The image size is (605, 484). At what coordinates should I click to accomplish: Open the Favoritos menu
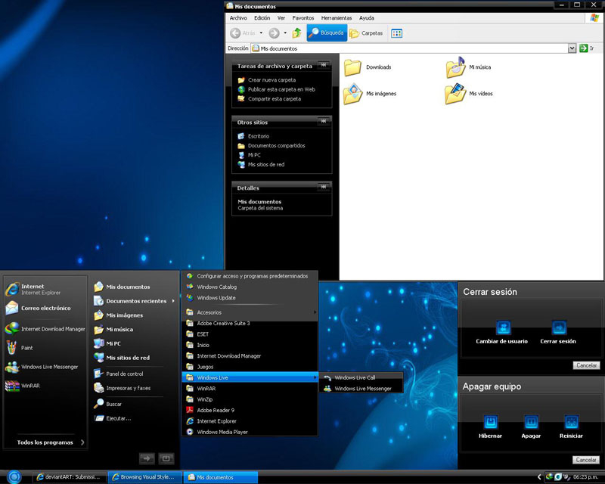(303, 18)
